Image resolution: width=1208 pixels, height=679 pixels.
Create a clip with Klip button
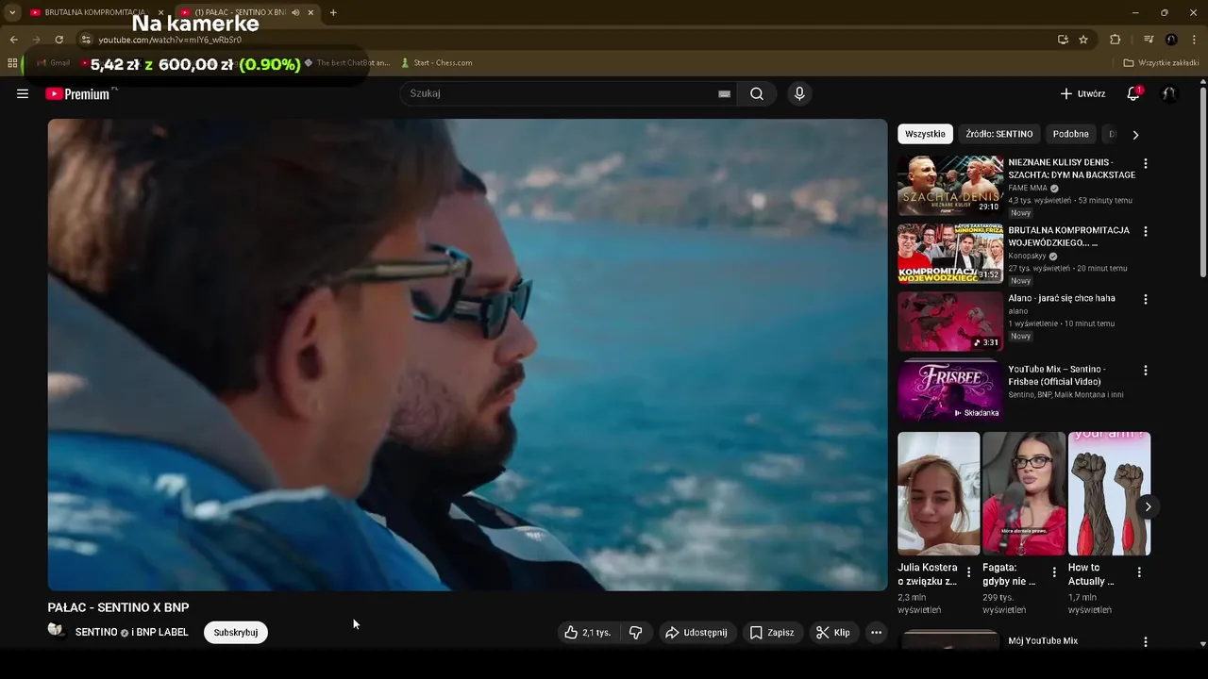point(832,633)
